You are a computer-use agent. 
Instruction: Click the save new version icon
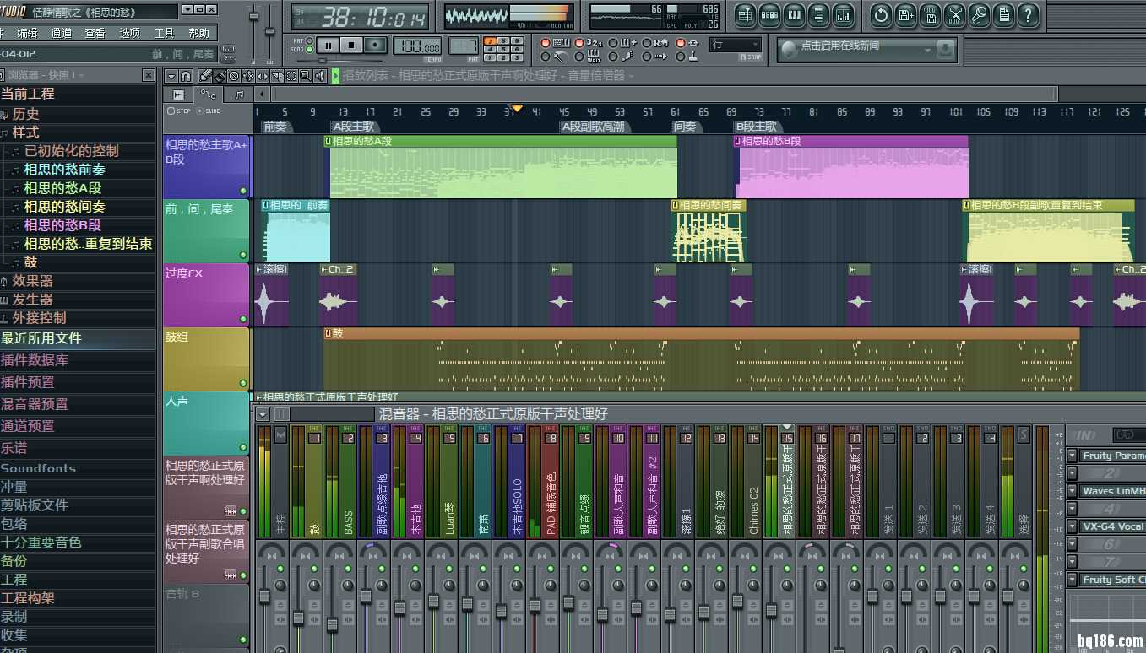[x=905, y=14]
